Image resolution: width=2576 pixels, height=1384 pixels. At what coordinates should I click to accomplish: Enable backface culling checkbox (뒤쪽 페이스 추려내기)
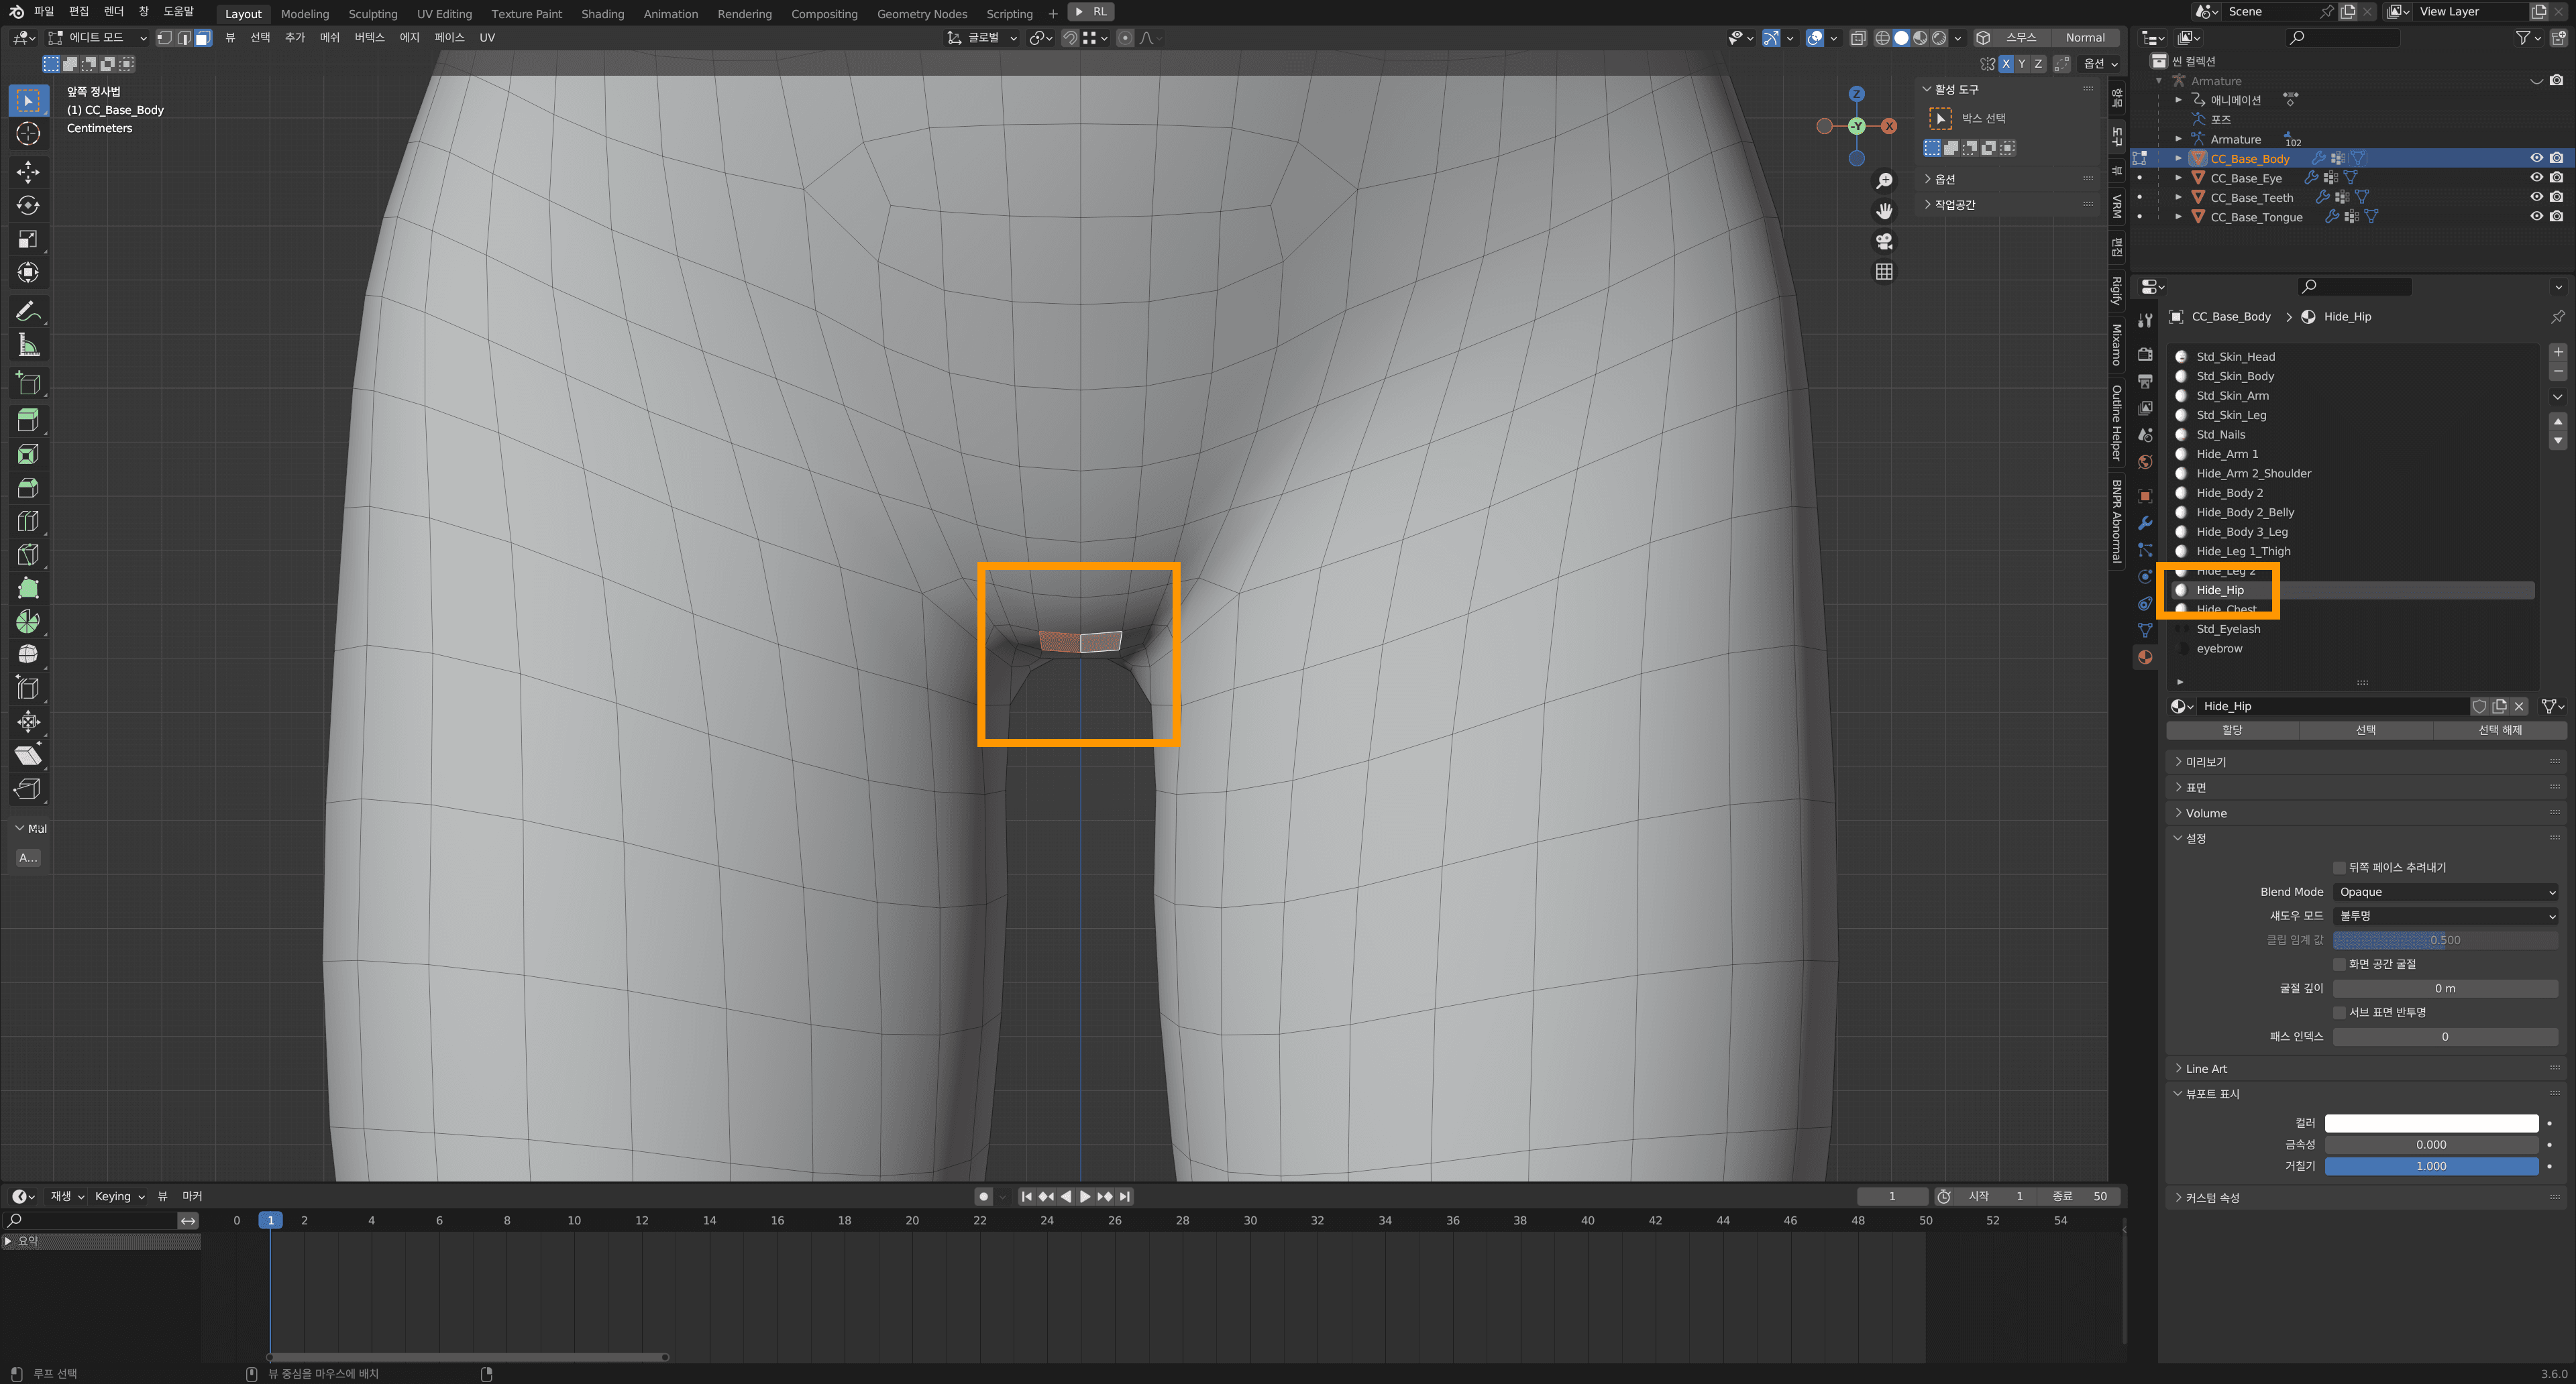[x=2339, y=868]
